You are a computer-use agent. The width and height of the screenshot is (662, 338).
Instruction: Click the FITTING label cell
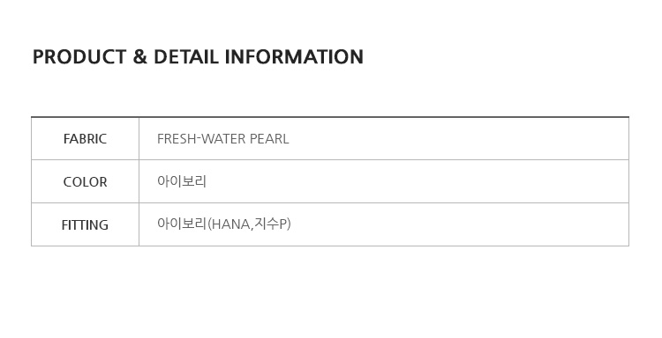click(85, 224)
